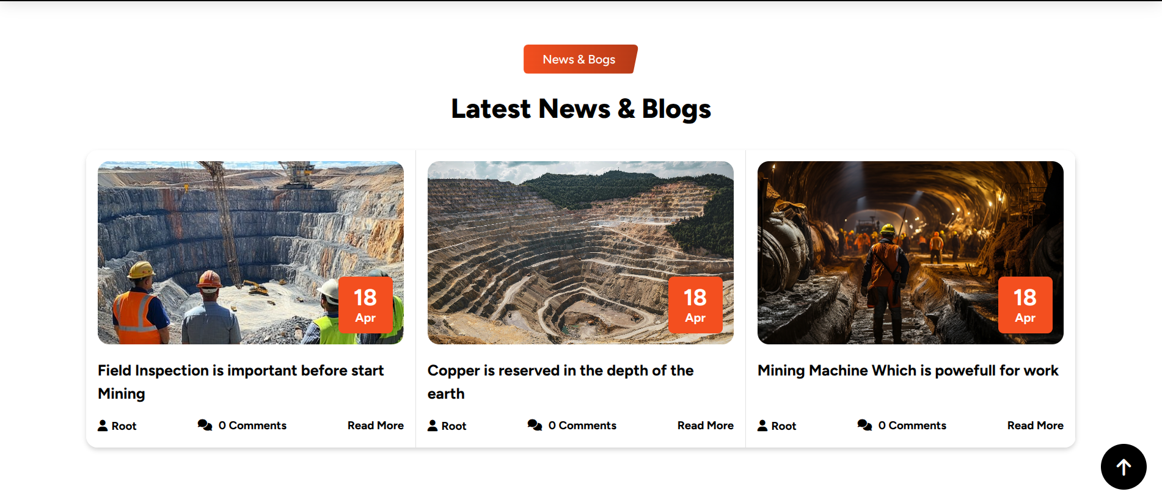This screenshot has width=1162, height=497.
Task: Click the terraced copper mine thumbnail
Action: pos(580,253)
